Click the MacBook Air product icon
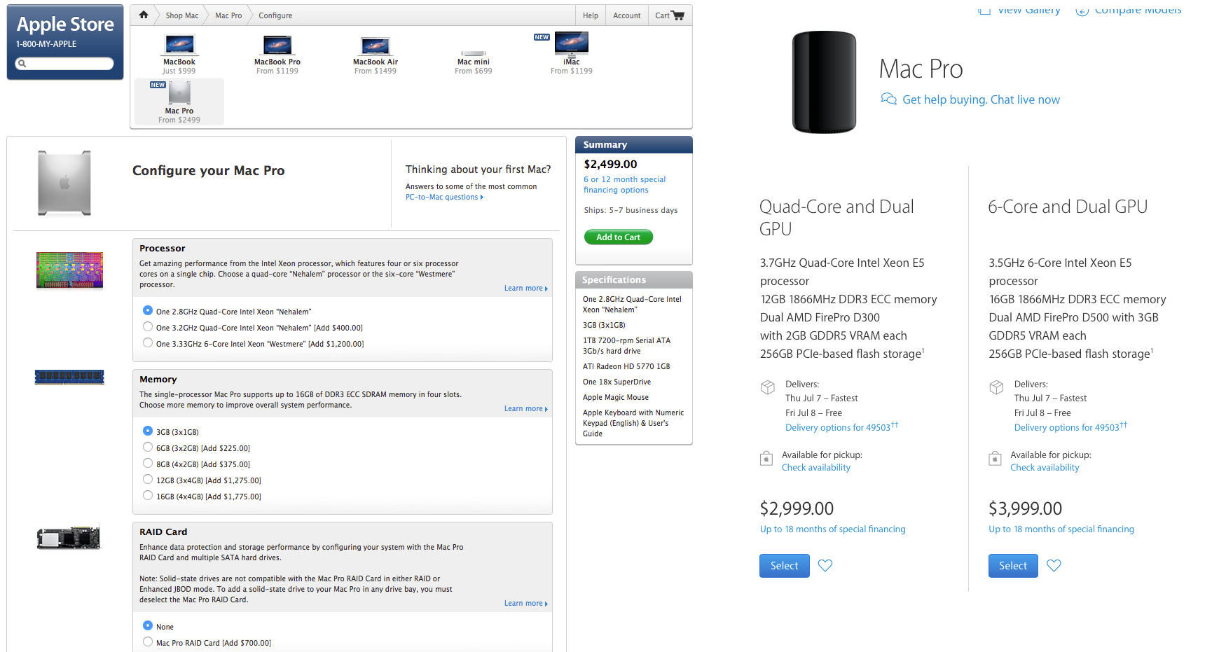Image resolution: width=1226 pixels, height=652 pixels. click(376, 46)
